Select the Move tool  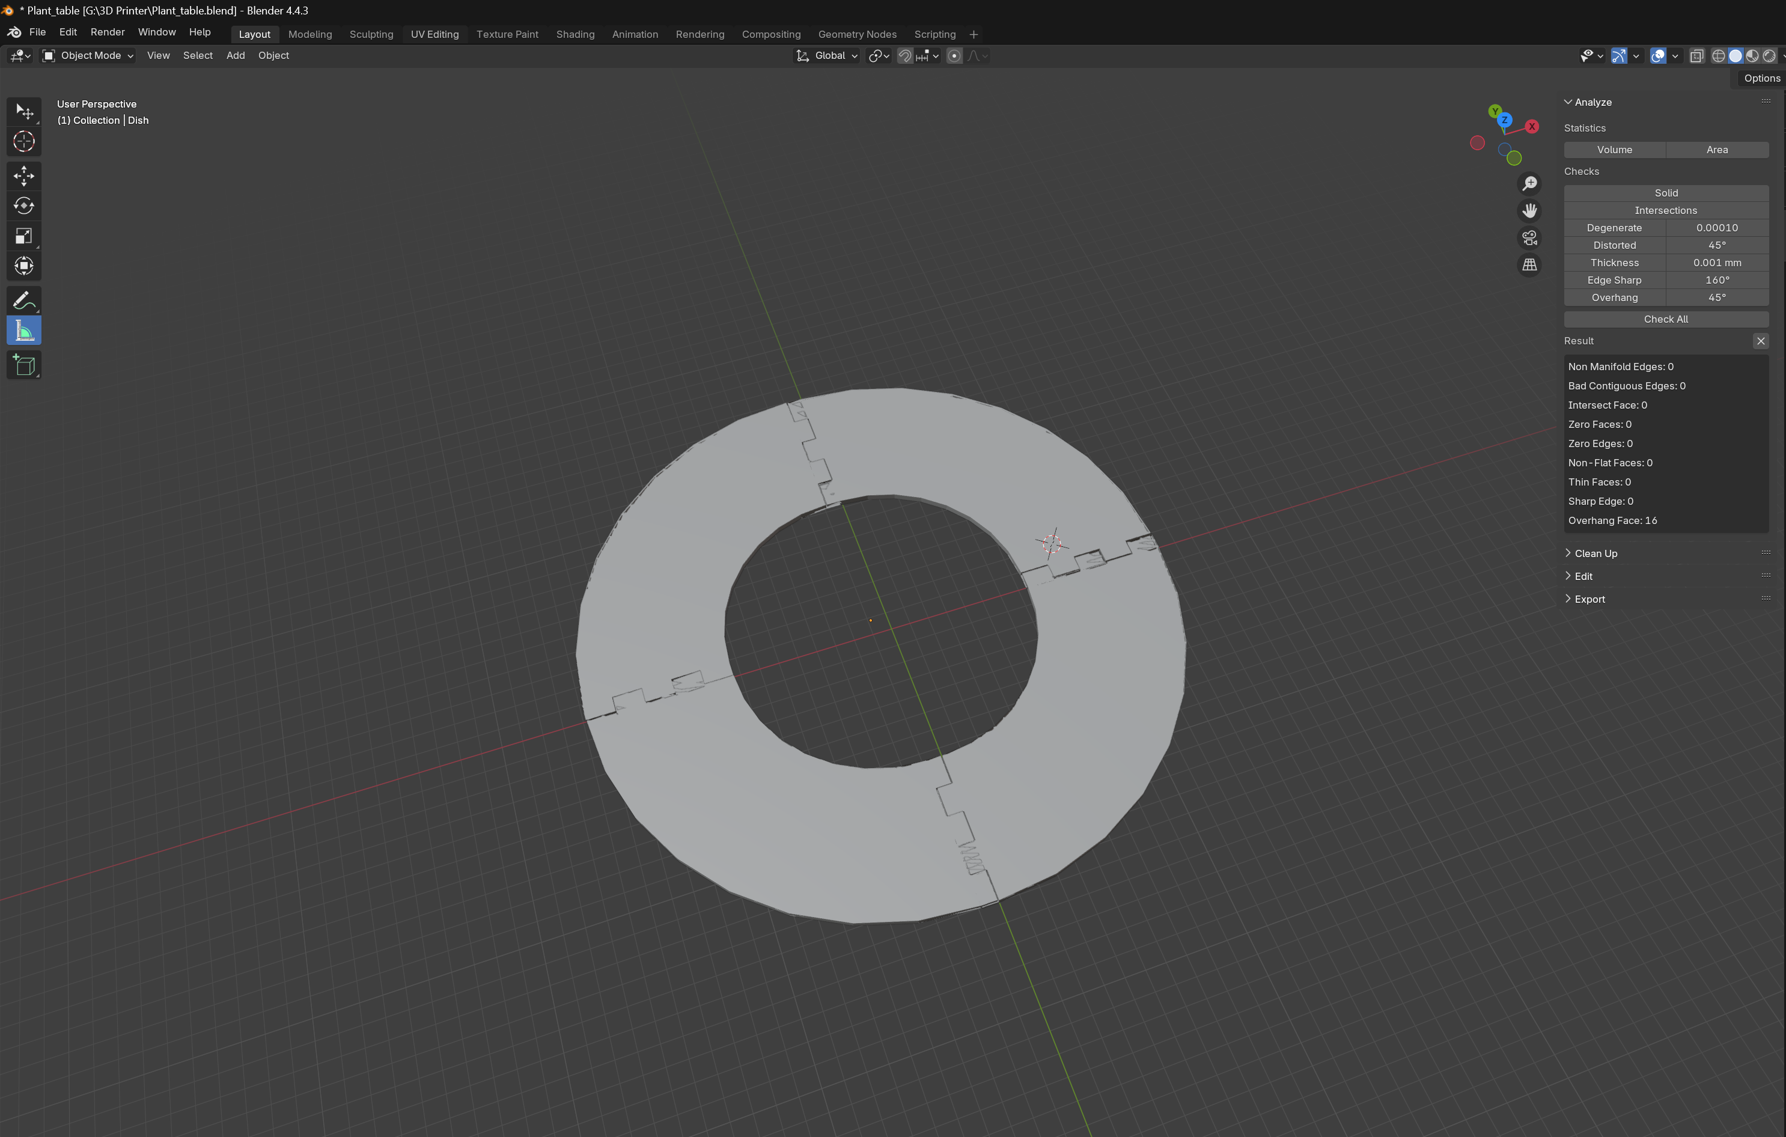(23, 176)
